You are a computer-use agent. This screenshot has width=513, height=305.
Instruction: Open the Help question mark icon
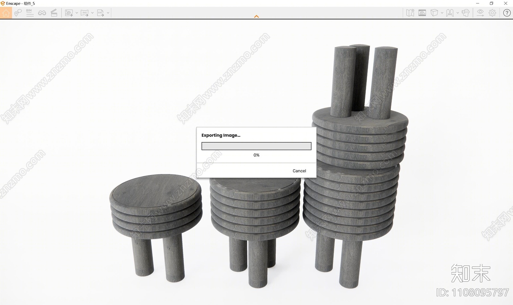pyautogui.click(x=507, y=13)
